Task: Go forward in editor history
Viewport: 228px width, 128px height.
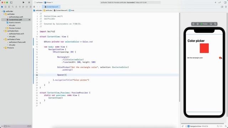Action: click(40, 7)
